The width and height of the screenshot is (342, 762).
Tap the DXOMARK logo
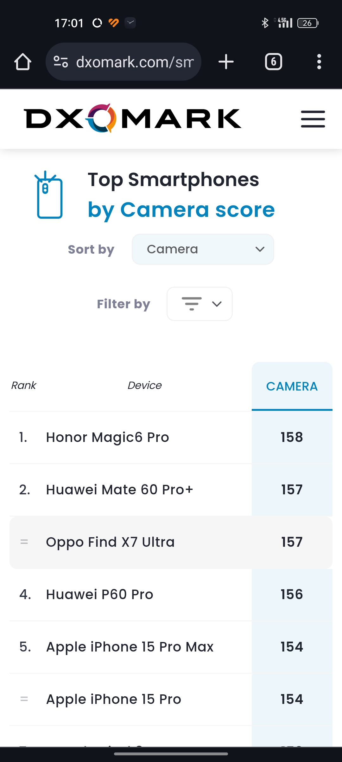click(x=132, y=118)
